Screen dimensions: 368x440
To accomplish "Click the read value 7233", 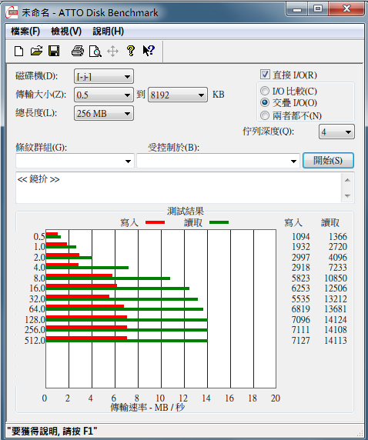I will (x=338, y=268).
